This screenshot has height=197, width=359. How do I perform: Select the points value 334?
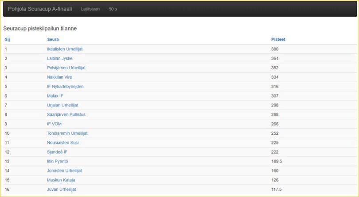tap(275, 77)
